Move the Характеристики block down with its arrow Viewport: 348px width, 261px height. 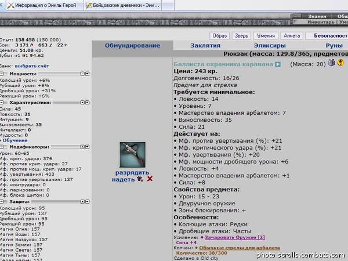(x=88, y=102)
